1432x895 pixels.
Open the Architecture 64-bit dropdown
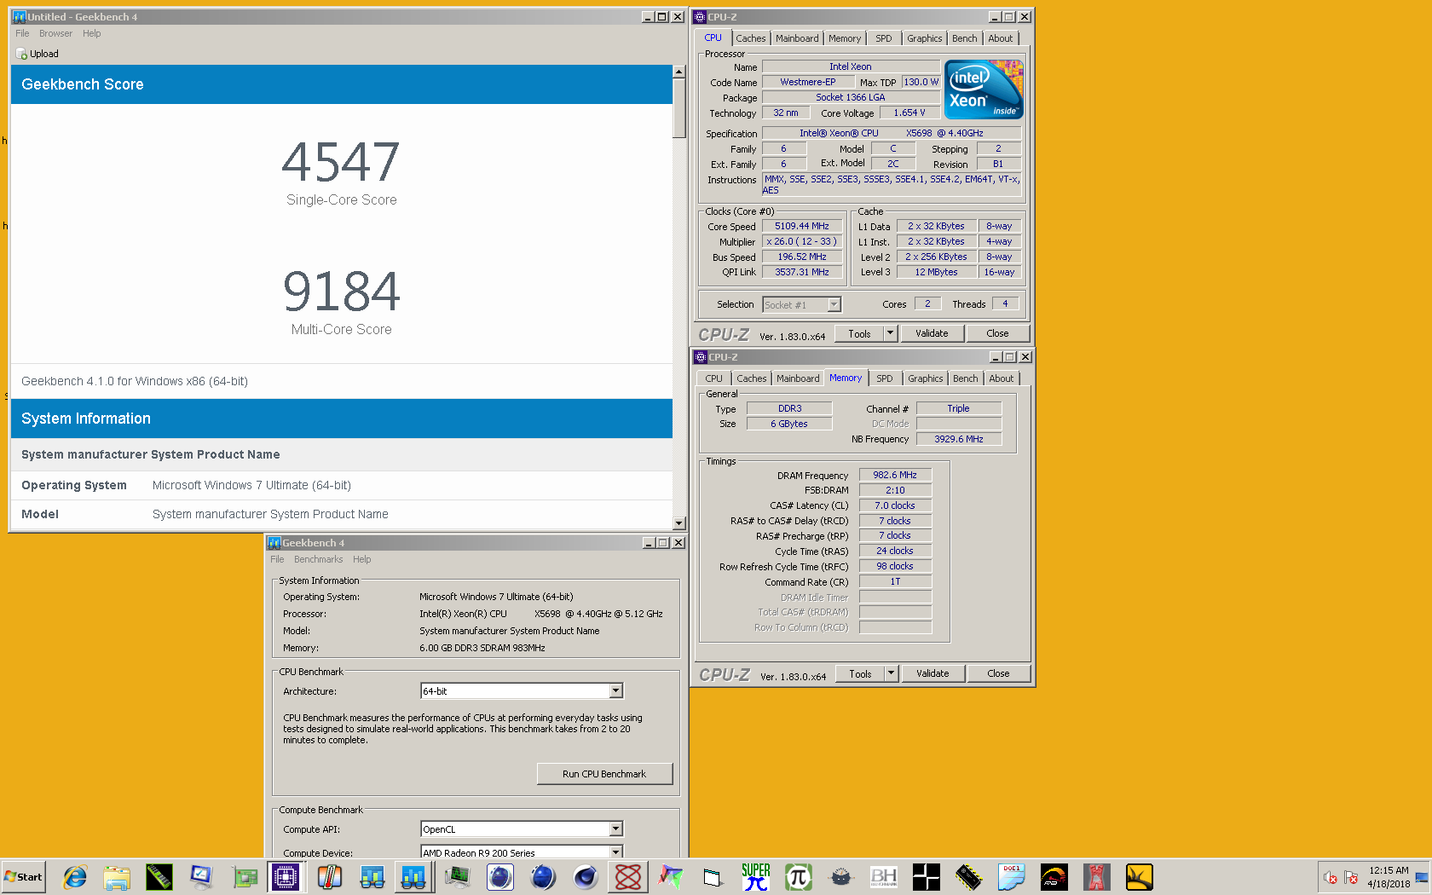pos(616,690)
